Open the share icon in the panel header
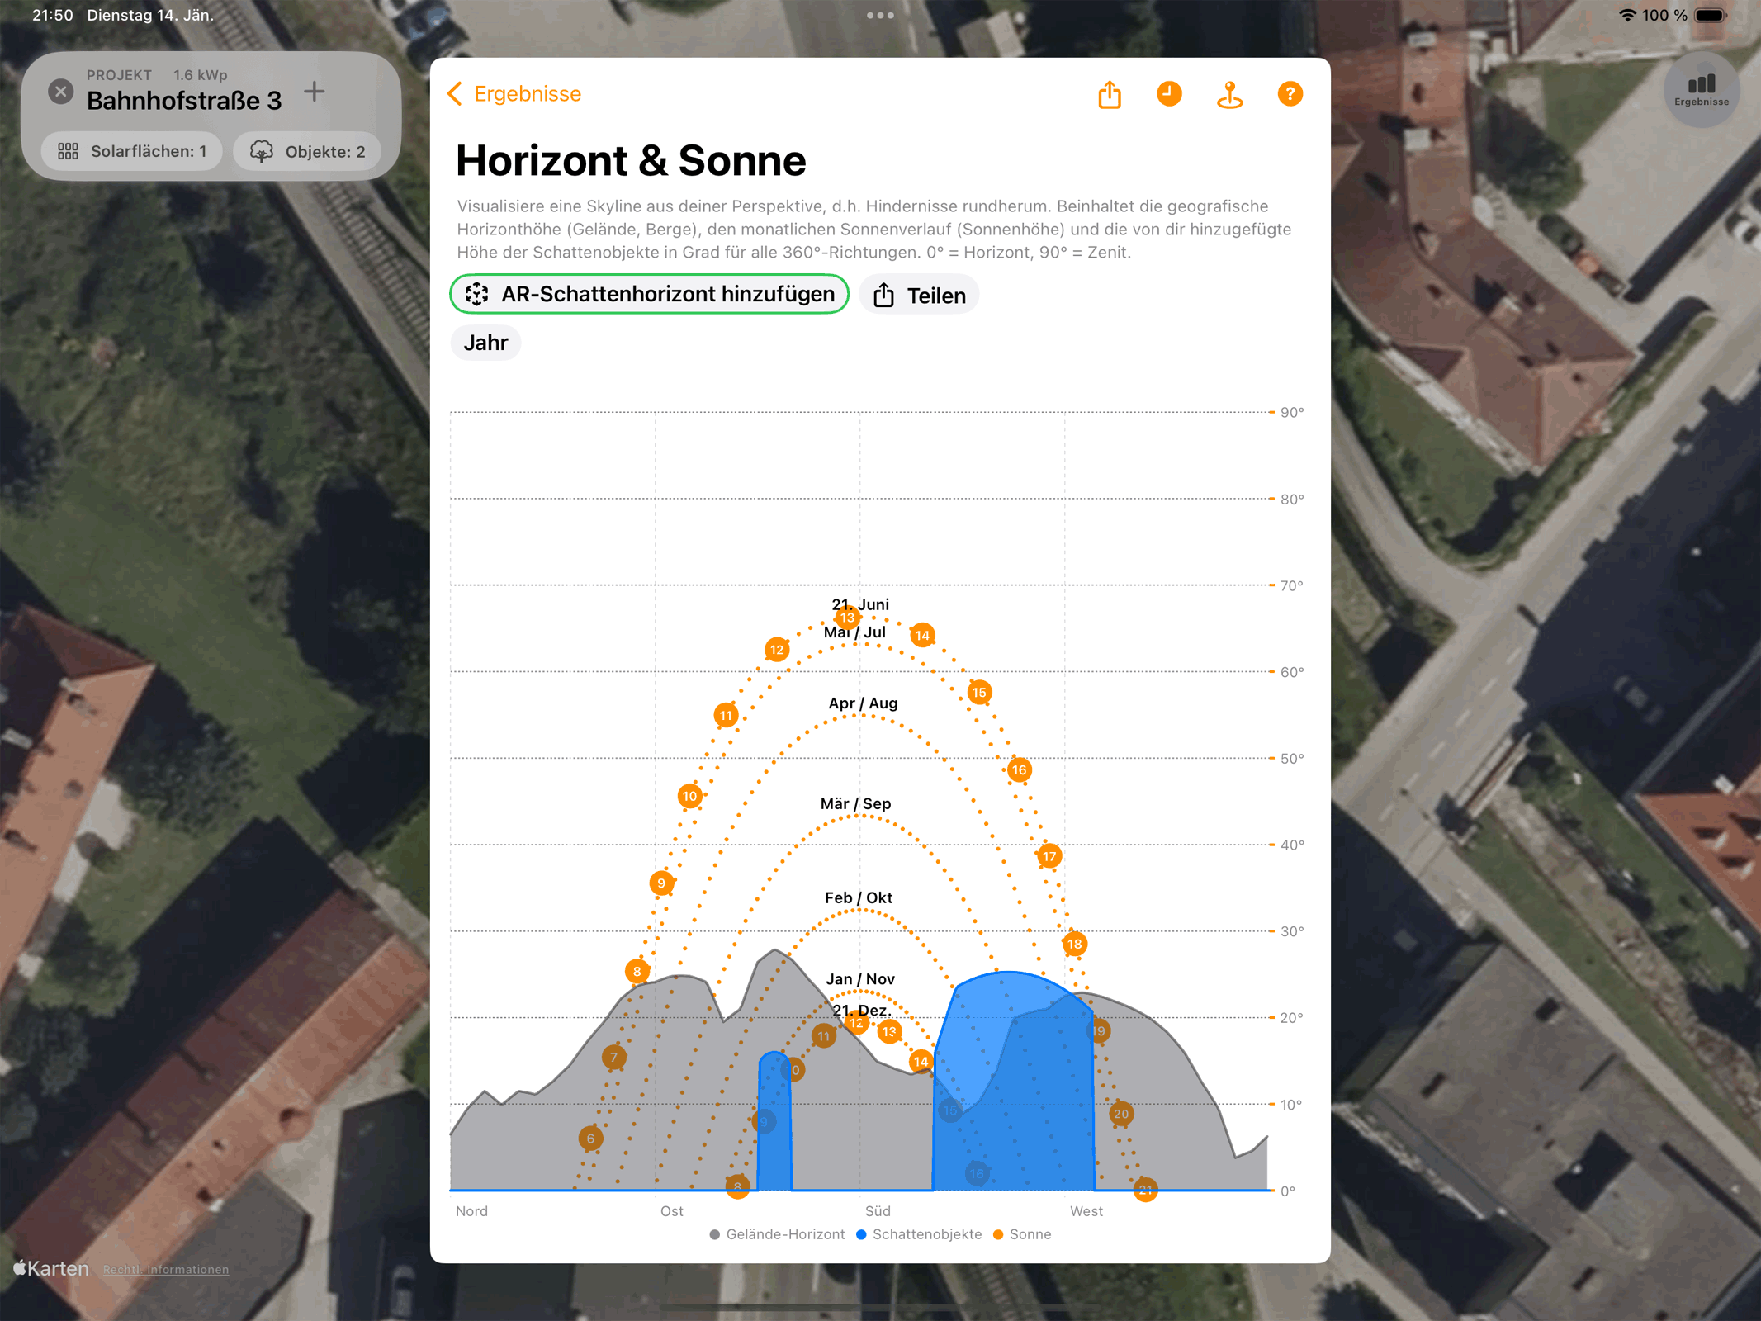1761x1321 pixels. 1110,94
